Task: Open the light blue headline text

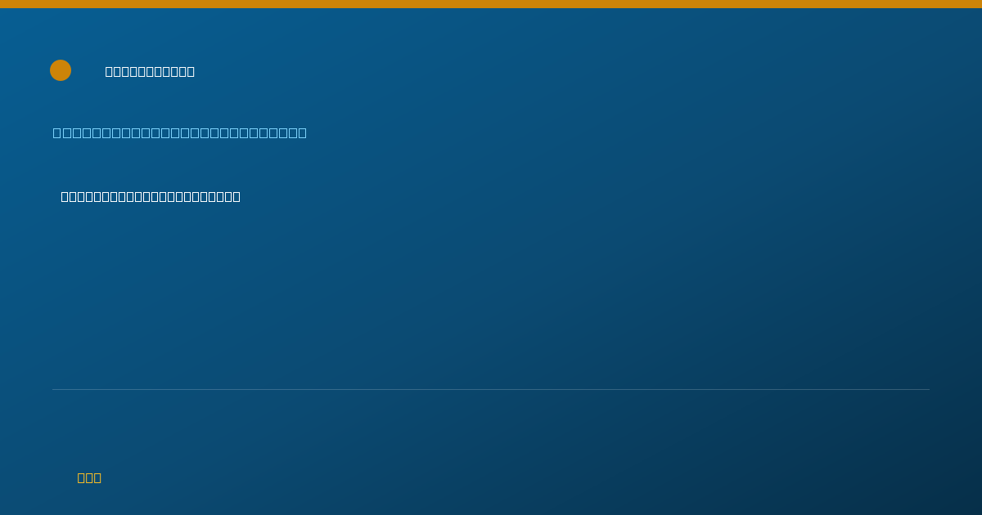Action: pyautogui.click(x=180, y=132)
